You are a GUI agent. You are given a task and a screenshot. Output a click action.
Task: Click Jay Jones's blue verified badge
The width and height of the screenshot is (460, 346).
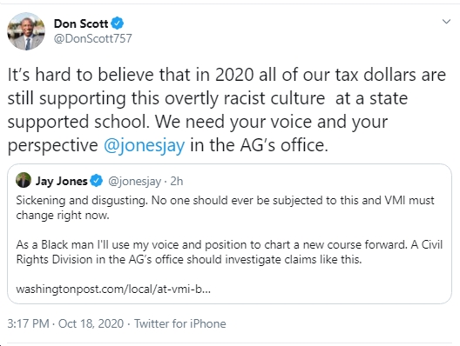[x=96, y=180]
